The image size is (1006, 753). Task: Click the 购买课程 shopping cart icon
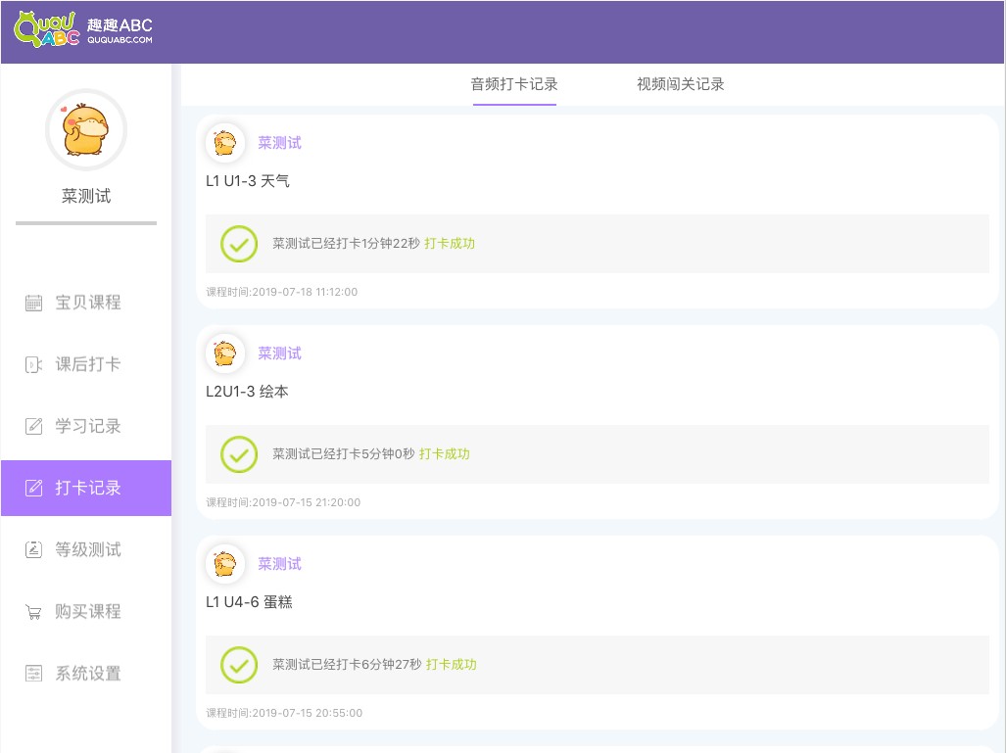coord(34,612)
